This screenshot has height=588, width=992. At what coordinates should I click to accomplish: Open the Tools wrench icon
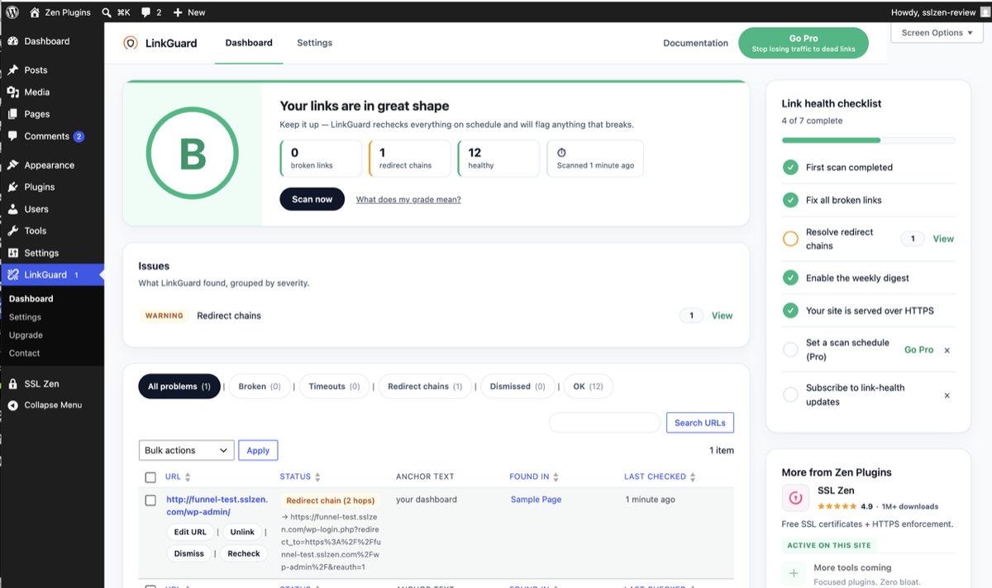pyautogui.click(x=12, y=231)
